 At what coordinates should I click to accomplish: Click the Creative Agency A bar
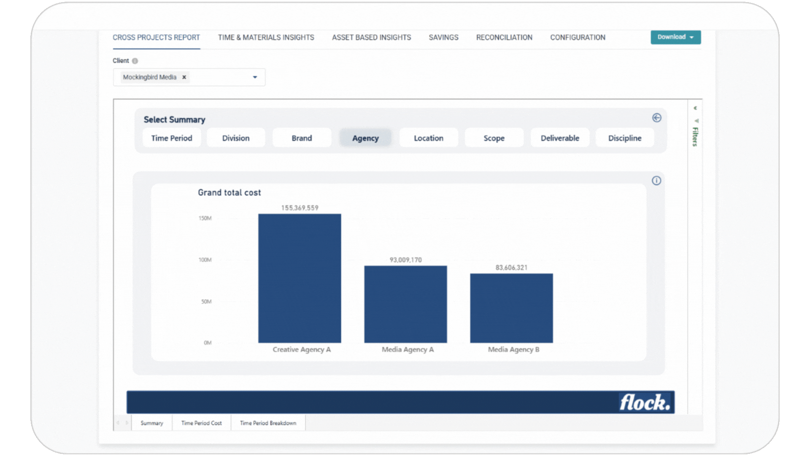(x=300, y=279)
